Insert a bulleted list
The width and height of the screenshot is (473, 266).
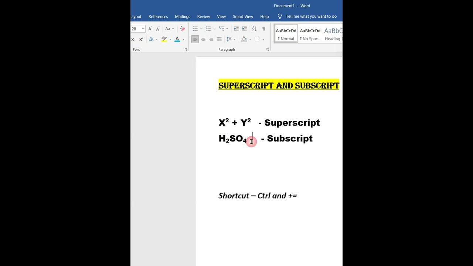[195, 29]
